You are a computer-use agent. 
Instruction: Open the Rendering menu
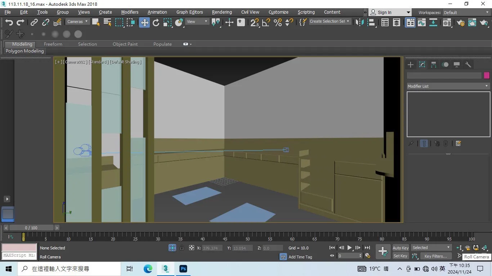(x=222, y=12)
